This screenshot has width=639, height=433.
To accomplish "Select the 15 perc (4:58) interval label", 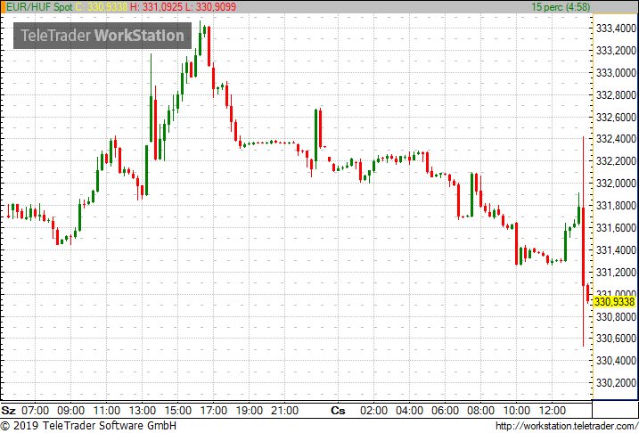I will 561,7.
